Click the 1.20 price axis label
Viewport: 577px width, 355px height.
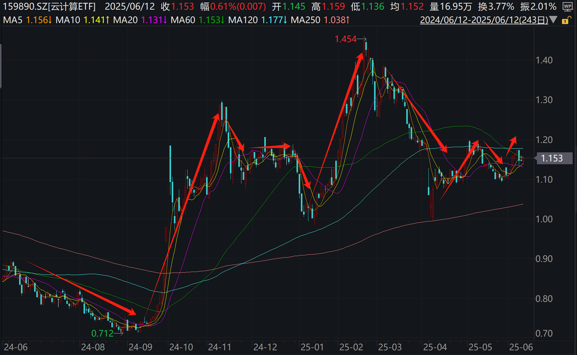point(544,140)
